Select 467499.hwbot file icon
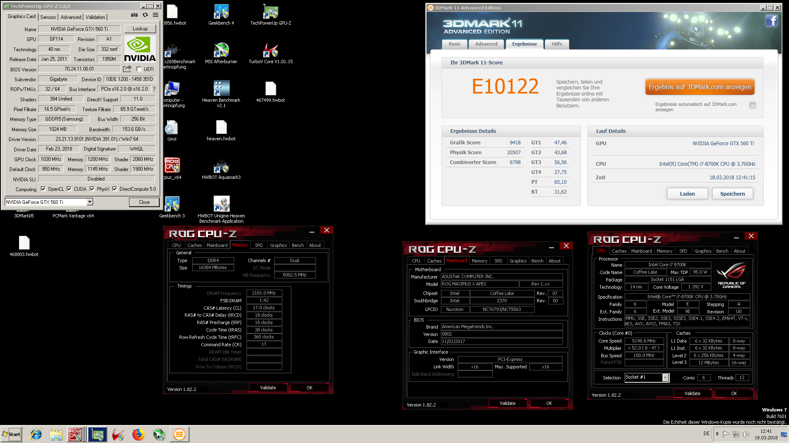This screenshot has width=789, height=443. pyautogui.click(x=270, y=92)
